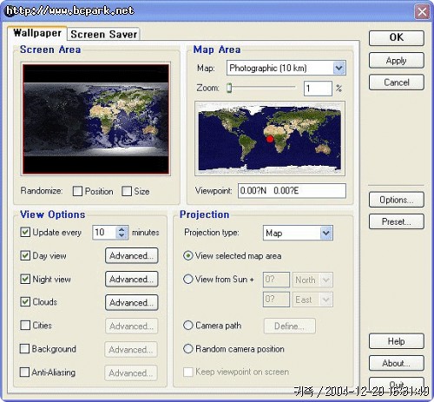Image resolution: width=434 pixels, height=402 pixels.
Task: Toggle the Night view checkbox
Action: pos(25,279)
